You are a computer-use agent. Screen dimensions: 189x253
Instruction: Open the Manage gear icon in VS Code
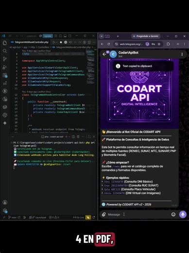[5, 211]
